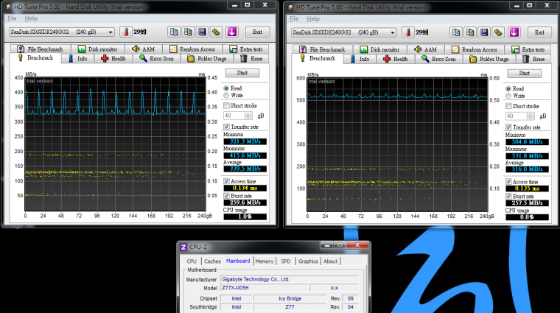Click the purple down-arrow icon in right window

pyautogui.click(x=514, y=32)
